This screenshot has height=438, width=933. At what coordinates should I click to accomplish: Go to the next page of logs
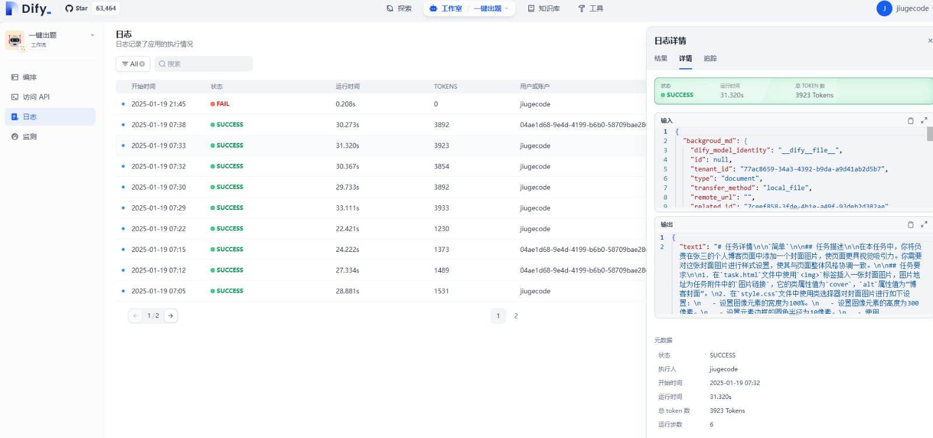170,316
